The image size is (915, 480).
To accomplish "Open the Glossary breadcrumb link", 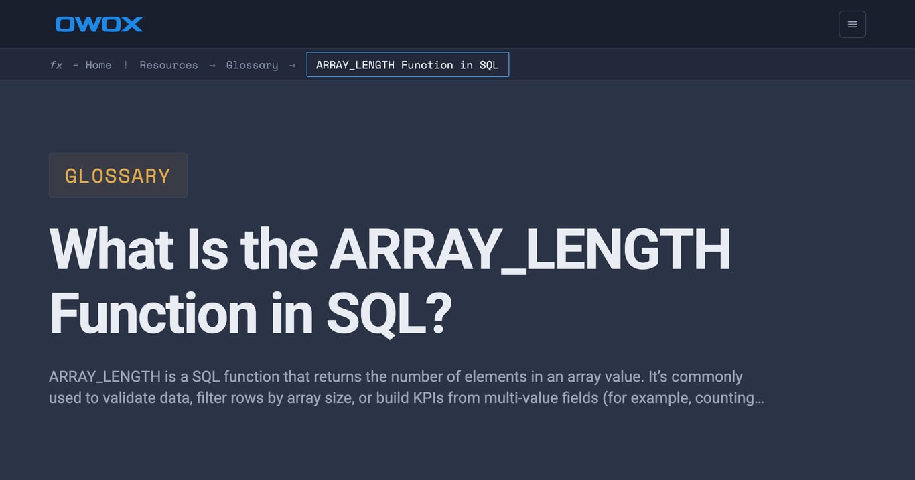I will coord(252,65).
